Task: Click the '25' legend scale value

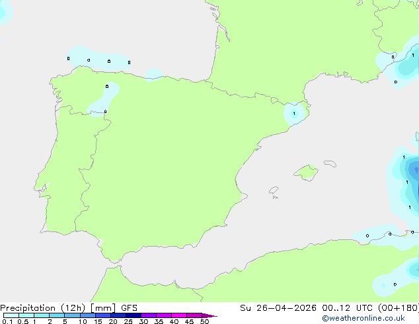Action: pos(128,321)
